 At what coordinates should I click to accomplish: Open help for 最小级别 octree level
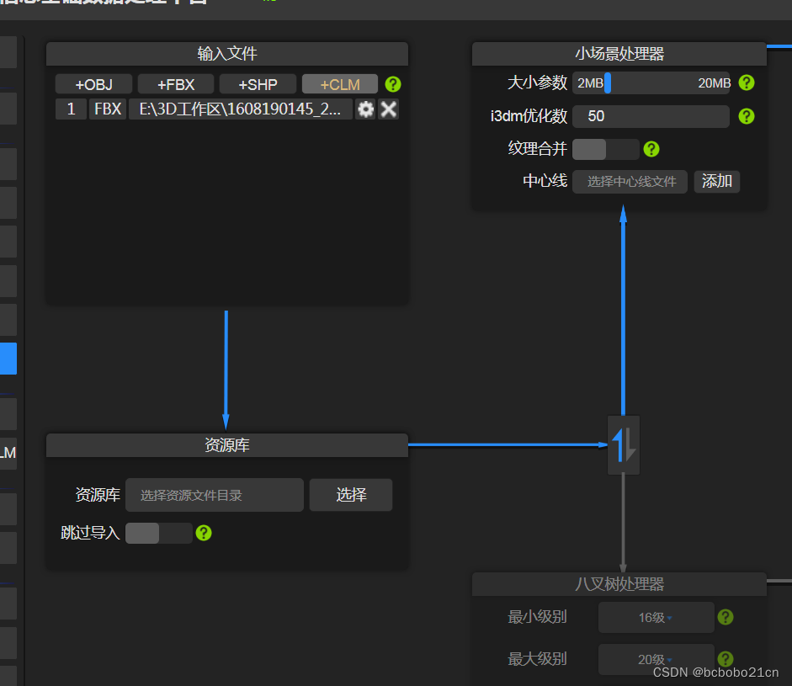[x=726, y=617]
